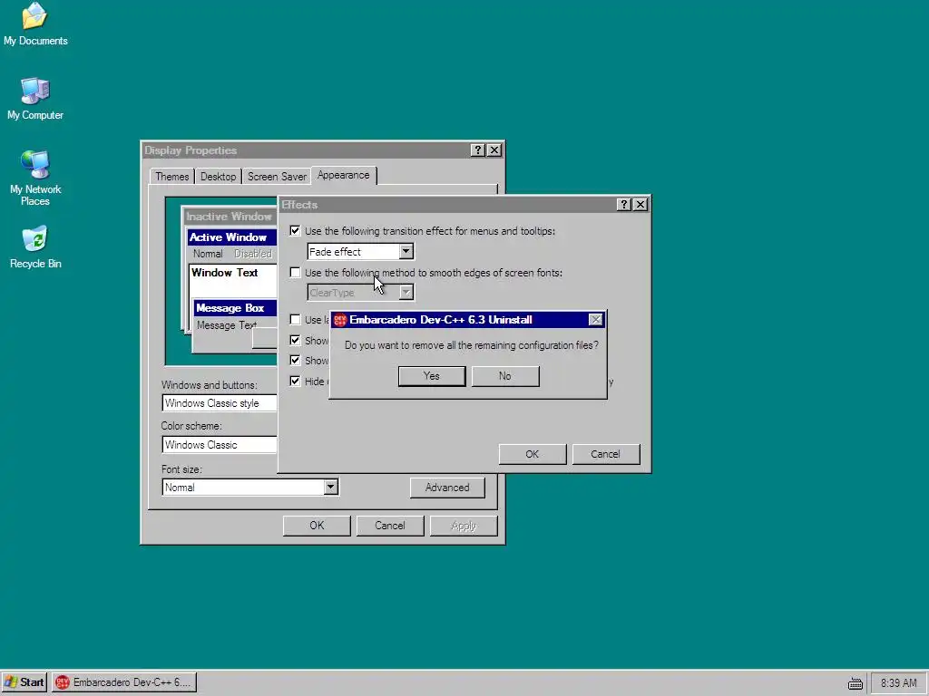
Task: Select the Recycle Bin icon
Action: point(35,246)
